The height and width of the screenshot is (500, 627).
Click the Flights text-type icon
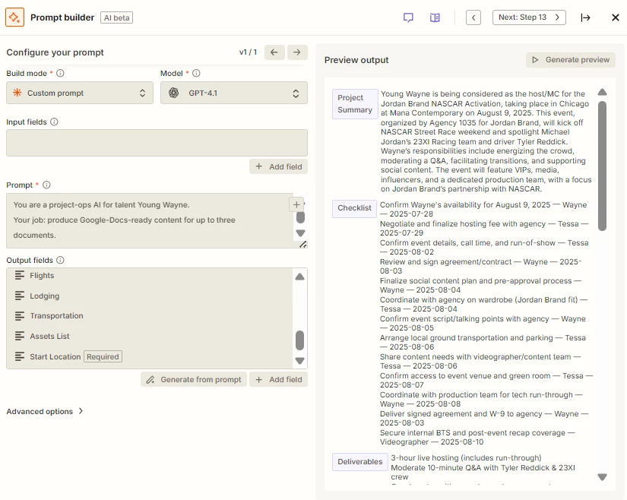point(20,275)
